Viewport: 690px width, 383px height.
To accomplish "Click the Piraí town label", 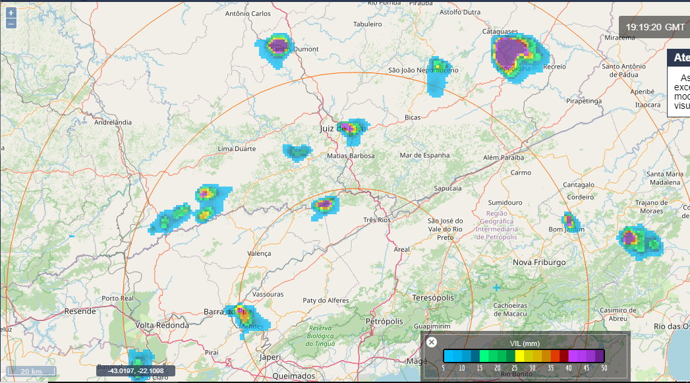I will point(212,353).
